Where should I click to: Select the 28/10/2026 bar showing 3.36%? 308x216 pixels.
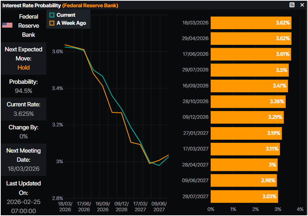coord(248,102)
